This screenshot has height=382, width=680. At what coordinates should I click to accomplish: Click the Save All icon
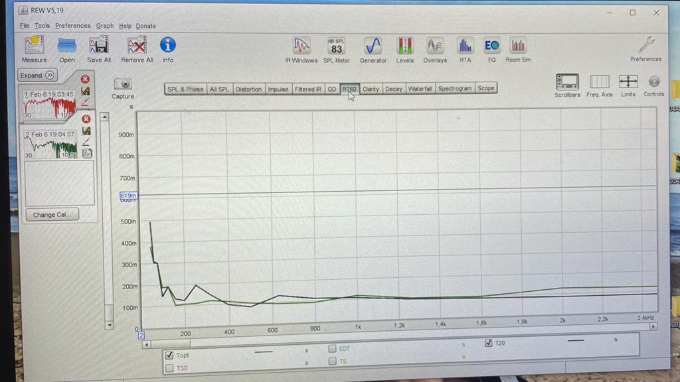(98, 46)
